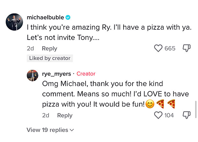Click the 665 likes count
The width and height of the screenshot is (198, 142).
click(x=170, y=49)
